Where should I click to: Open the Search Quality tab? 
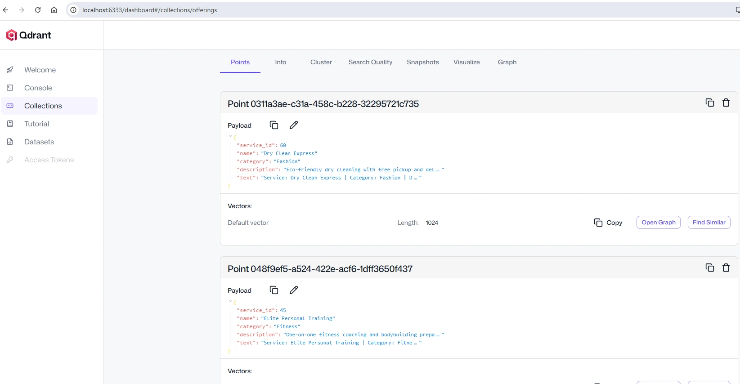(370, 62)
